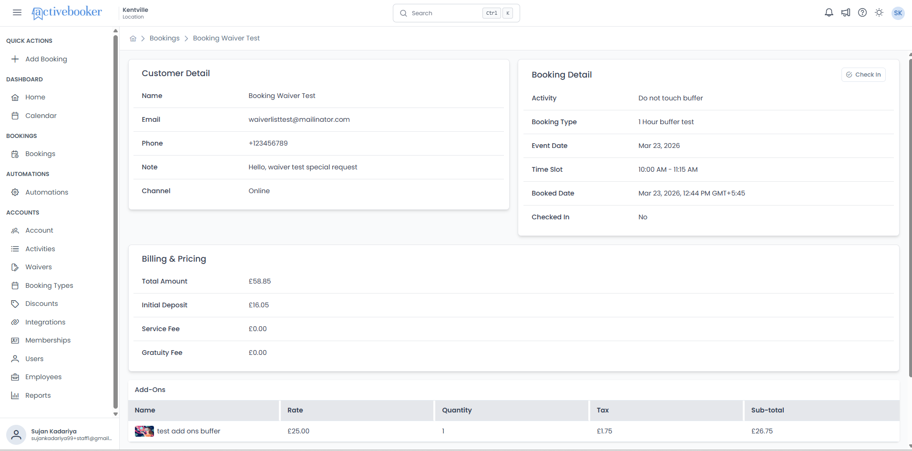Click activity 'Do not touch buffer'
912x451 pixels.
click(x=670, y=98)
